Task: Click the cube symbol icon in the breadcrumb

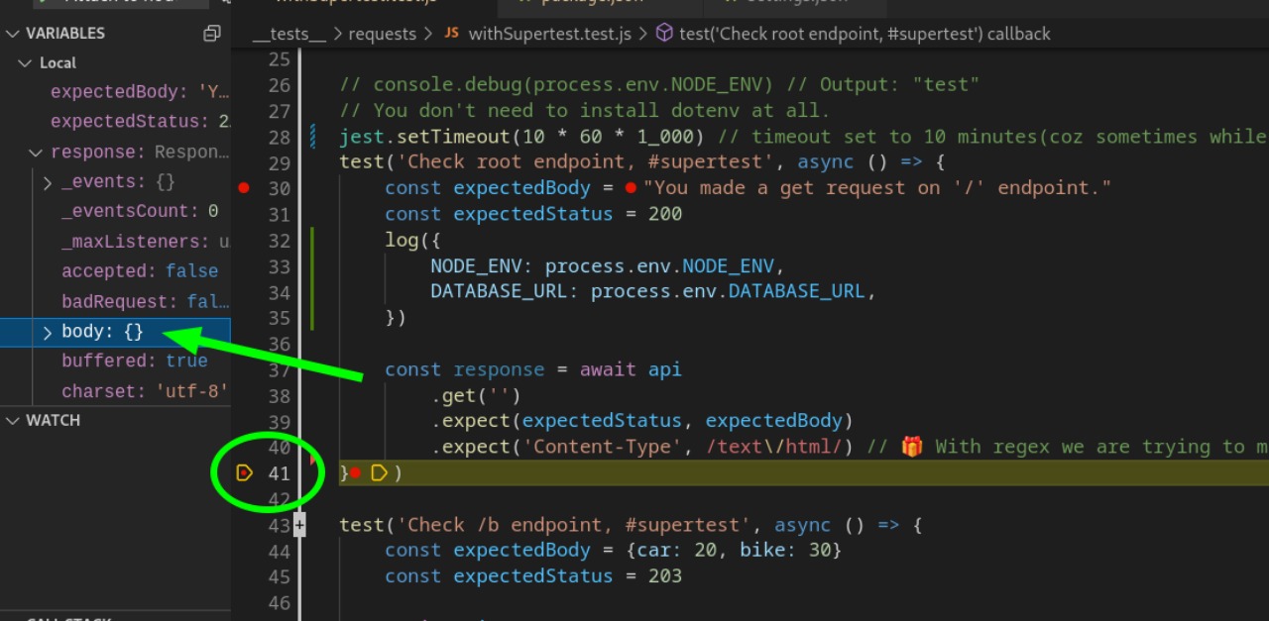Action: (665, 34)
